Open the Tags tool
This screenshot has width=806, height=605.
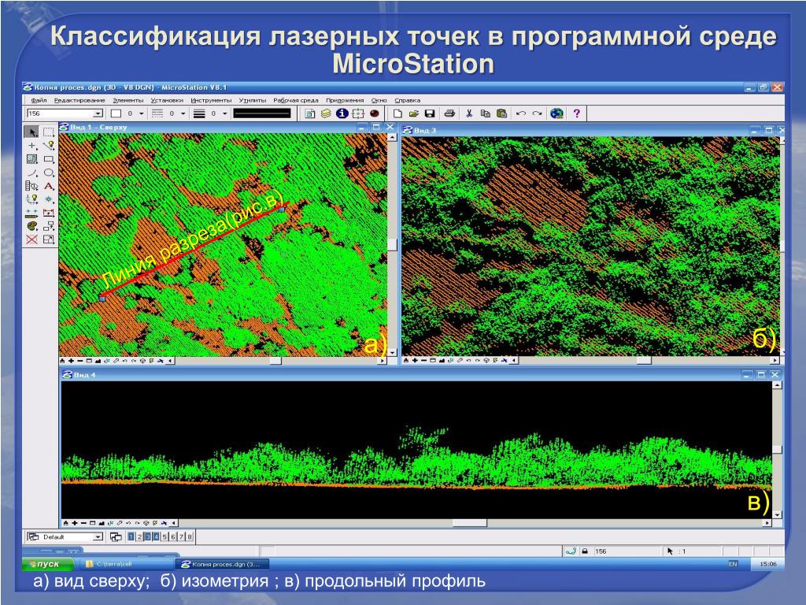click(31, 186)
